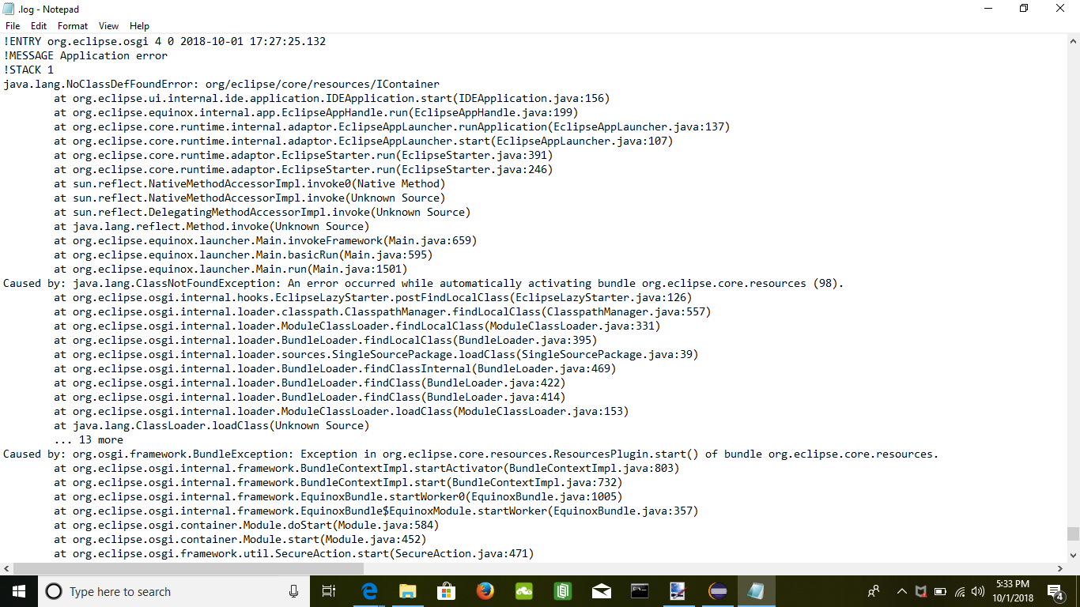Click the 'SingleSourcePackage.loadClass' stack line
The height and width of the screenshot is (607, 1080).
(x=376, y=354)
